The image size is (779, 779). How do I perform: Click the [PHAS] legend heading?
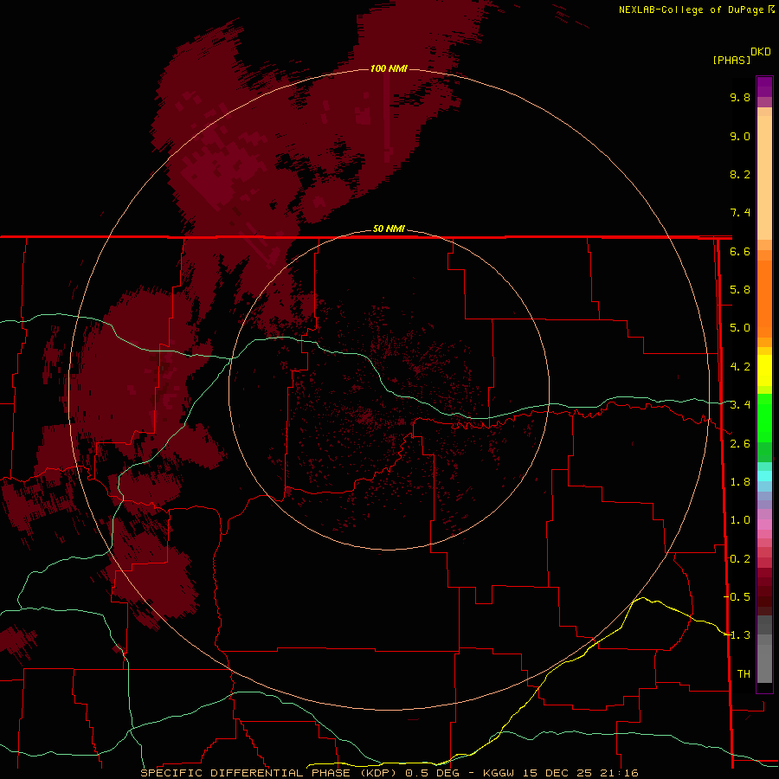(x=731, y=60)
